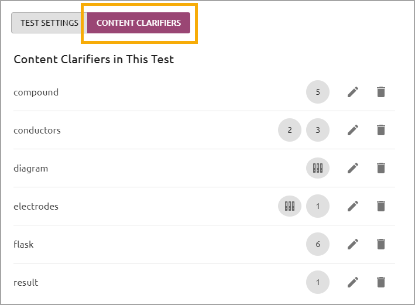The width and height of the screenshot is (415, 305).
Task: Click the pencil icon for result
Action: pyautogui.click(x=353, y=282)
